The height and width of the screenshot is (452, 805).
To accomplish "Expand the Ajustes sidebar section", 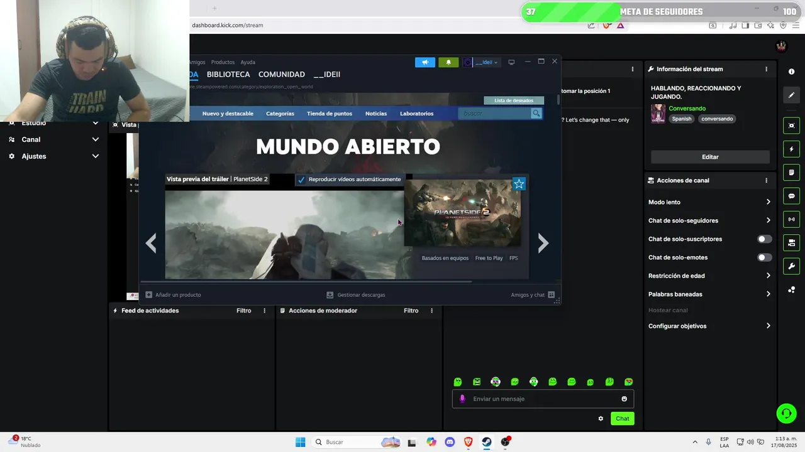I will [x=53, y=156].
